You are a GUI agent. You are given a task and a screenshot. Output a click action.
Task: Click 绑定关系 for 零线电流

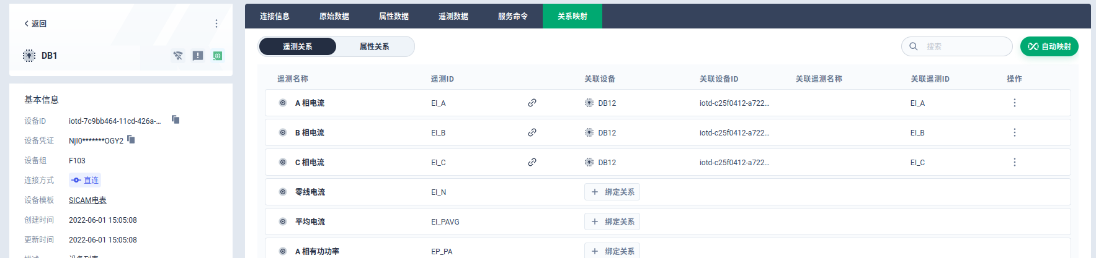[x=612, y=192]
